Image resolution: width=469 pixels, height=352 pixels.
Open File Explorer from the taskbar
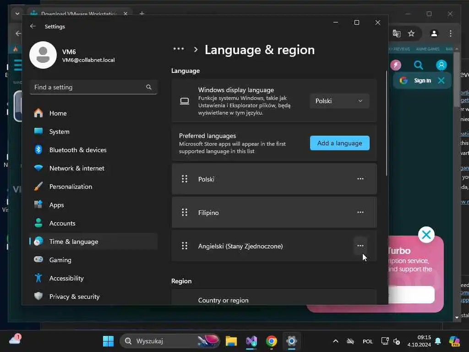(x=231, y=341)
